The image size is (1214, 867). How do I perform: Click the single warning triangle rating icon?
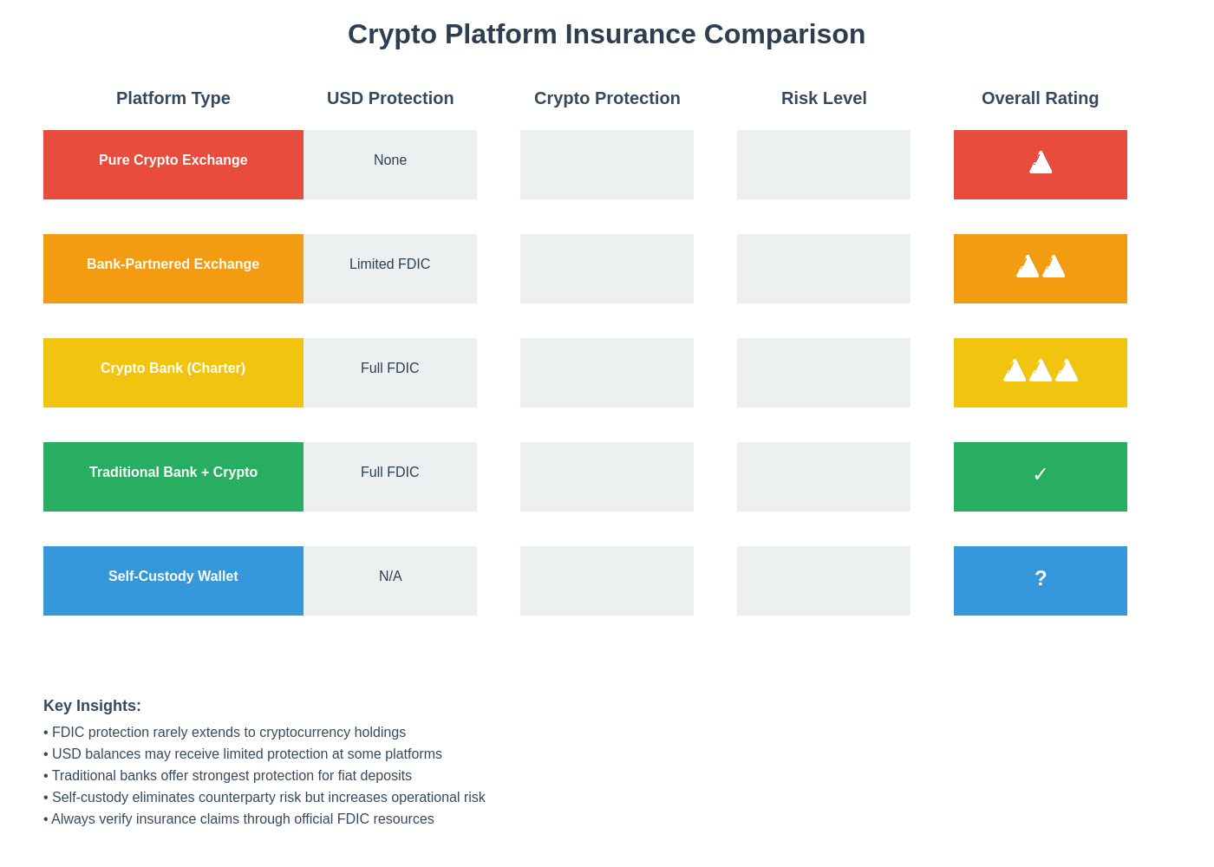(x=1041, y=162)
